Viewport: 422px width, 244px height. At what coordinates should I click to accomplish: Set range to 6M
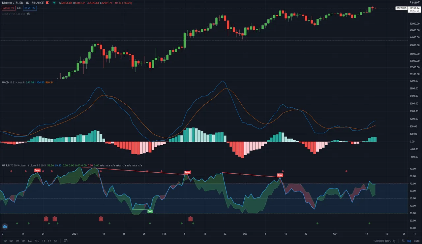point(30,241)
